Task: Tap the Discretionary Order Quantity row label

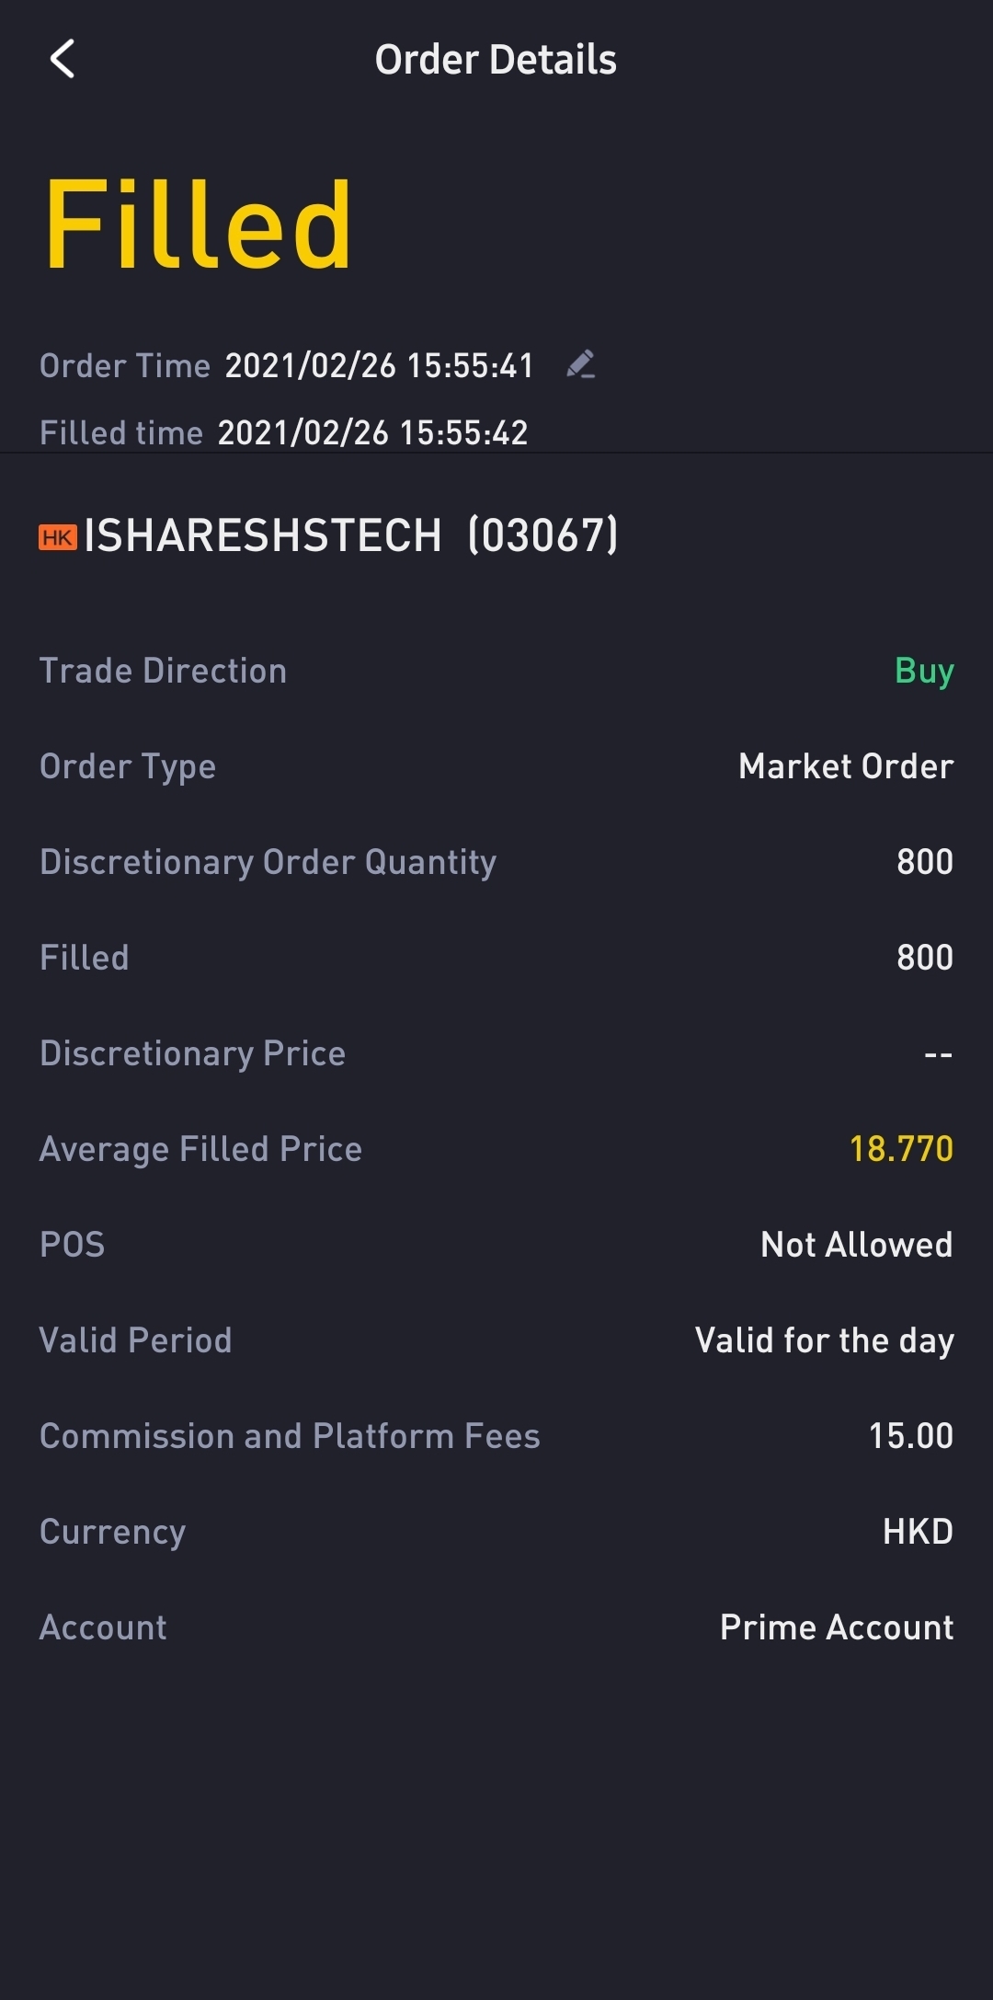Action: pos(268,862)
